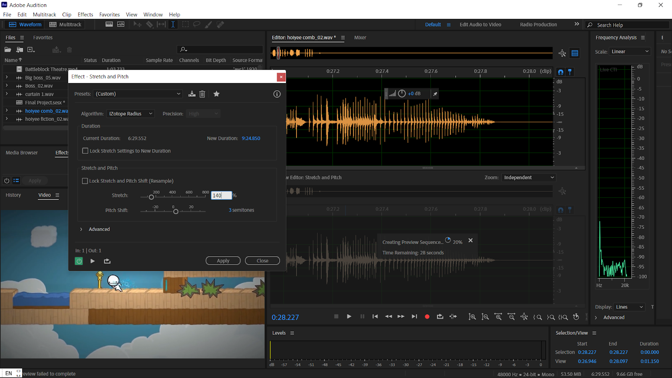Check Lock Stretch and Pitch Shift (Resample)
This screenshot has width=672, height=378.
pyautogui.click(x=85, y=181)
